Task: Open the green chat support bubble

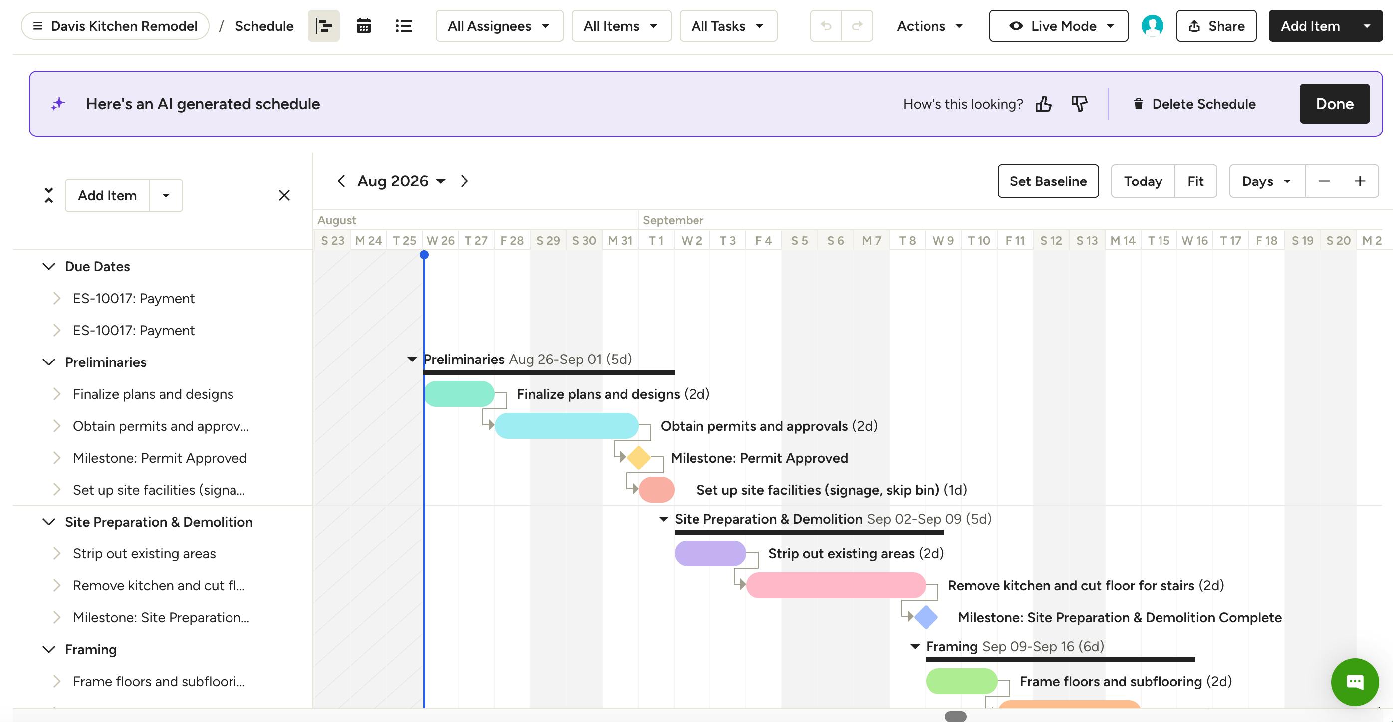Action: pos(1355,682)
